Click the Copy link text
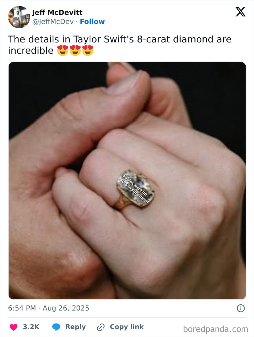Viewport: 254px width, 337px height. point(127,327)
